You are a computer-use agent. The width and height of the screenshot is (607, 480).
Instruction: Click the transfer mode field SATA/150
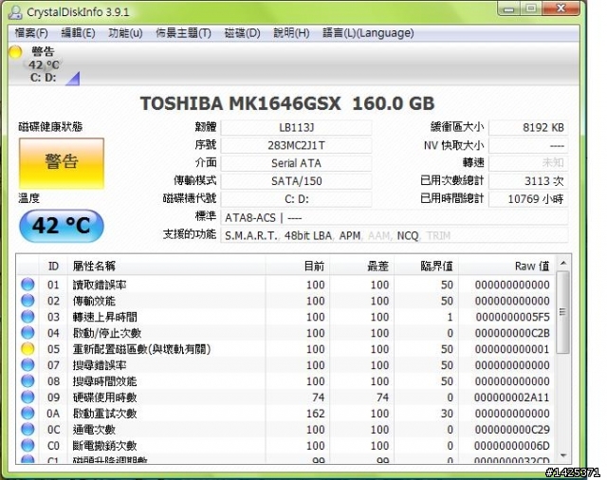296,181
